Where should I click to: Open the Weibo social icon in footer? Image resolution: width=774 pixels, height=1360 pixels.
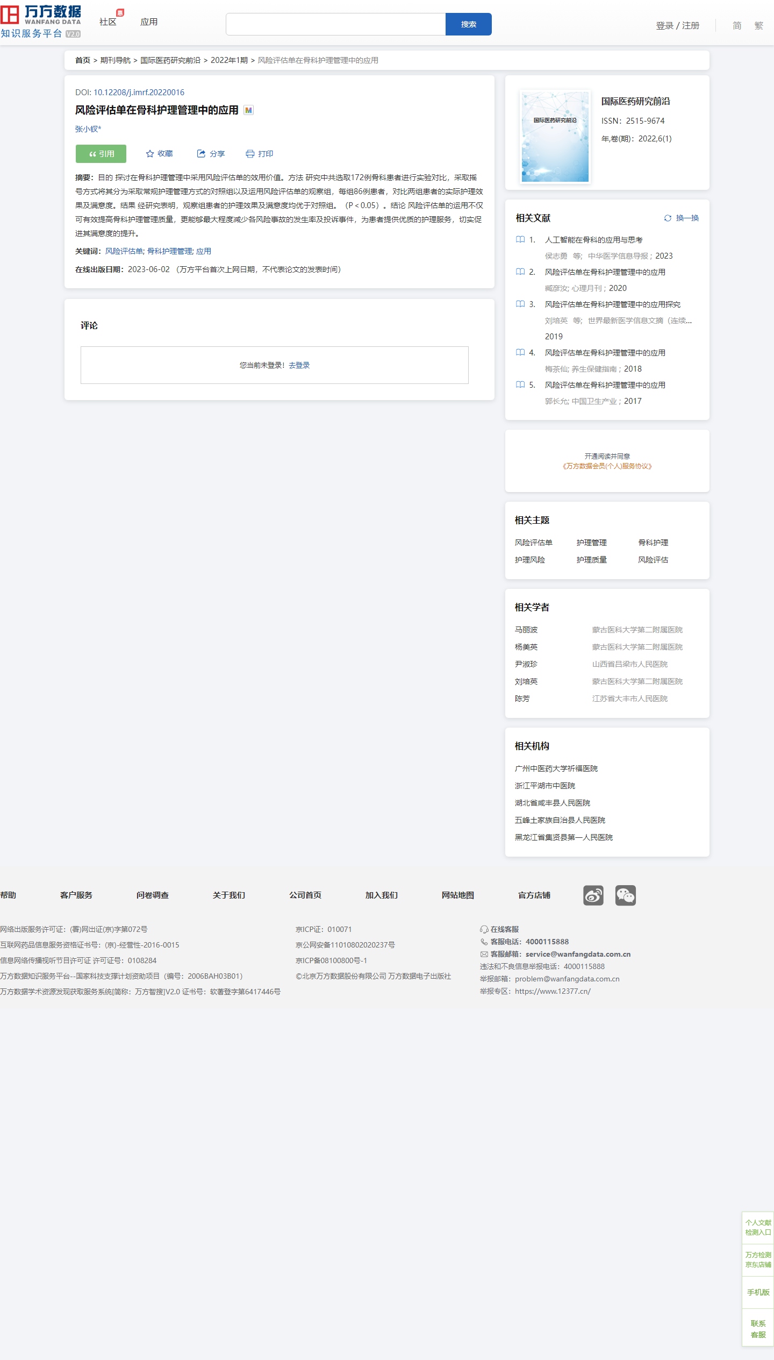coord(593,895)
